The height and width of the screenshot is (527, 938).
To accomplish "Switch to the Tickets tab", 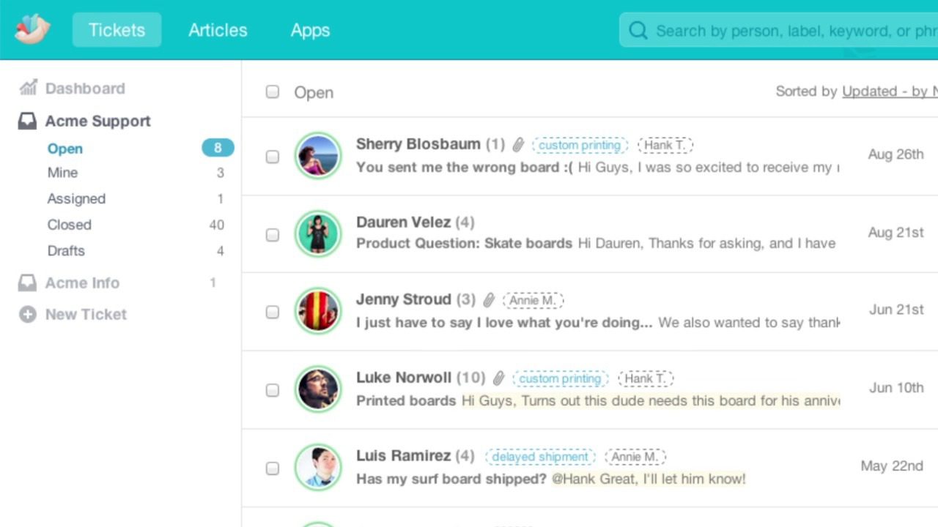I will tap(117, 30).
